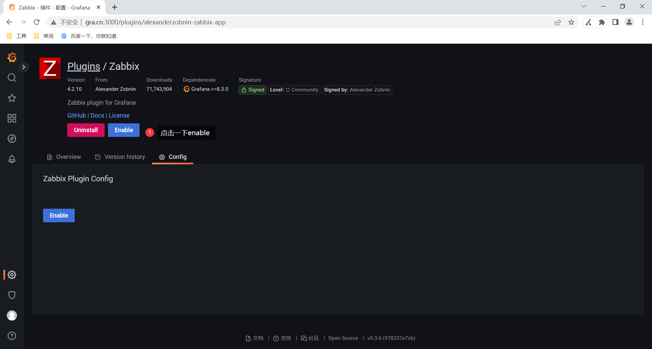652x349 pixels.
Task: Toggle the browser side panel icon
Action: point(615,22)
